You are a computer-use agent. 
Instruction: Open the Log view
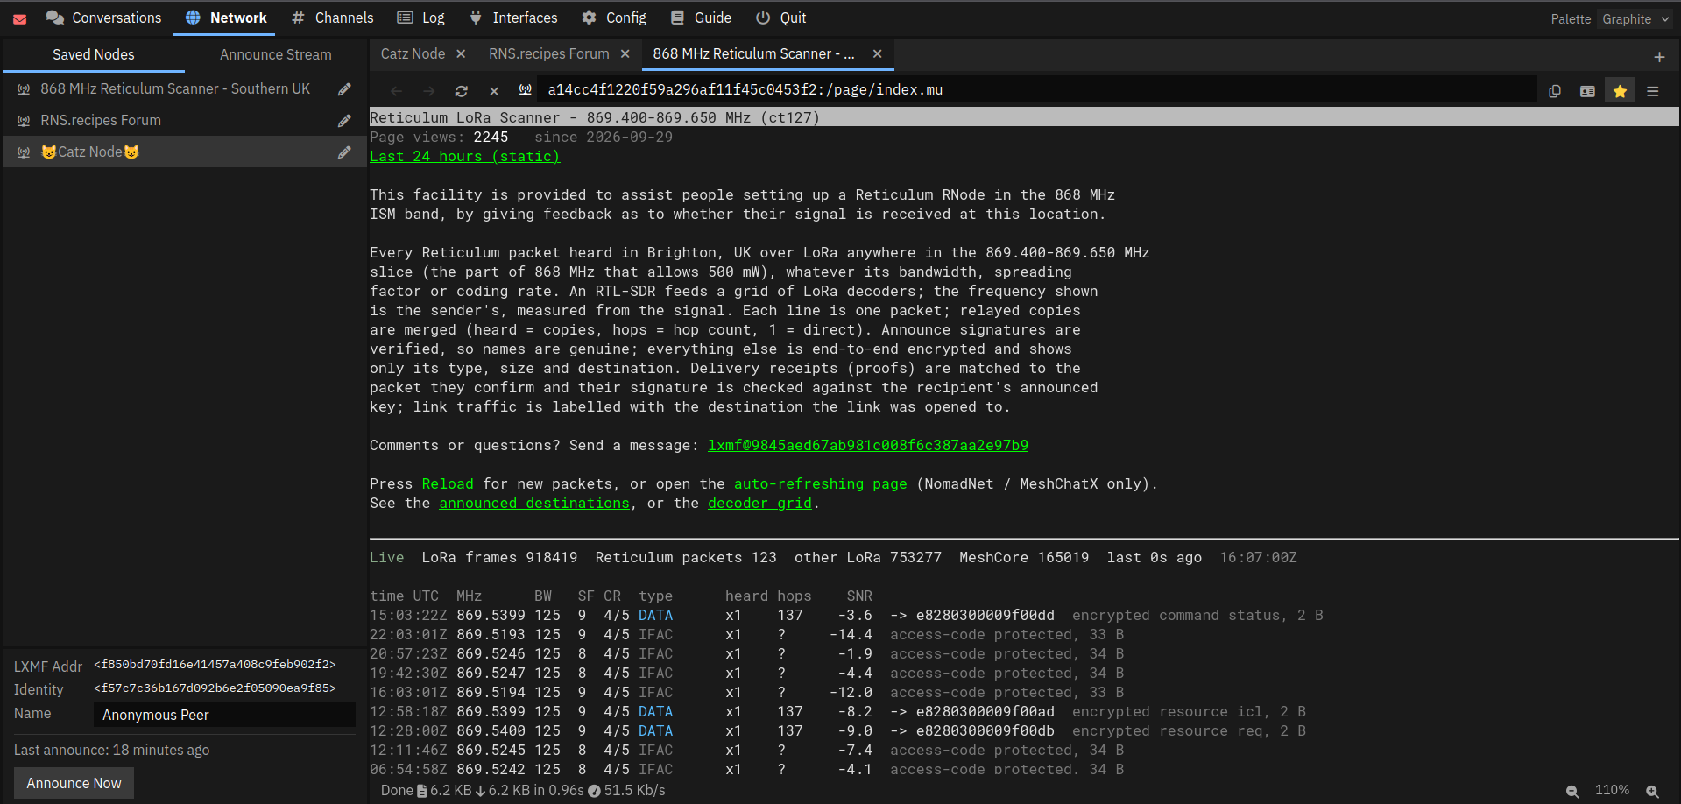[420, 18]
